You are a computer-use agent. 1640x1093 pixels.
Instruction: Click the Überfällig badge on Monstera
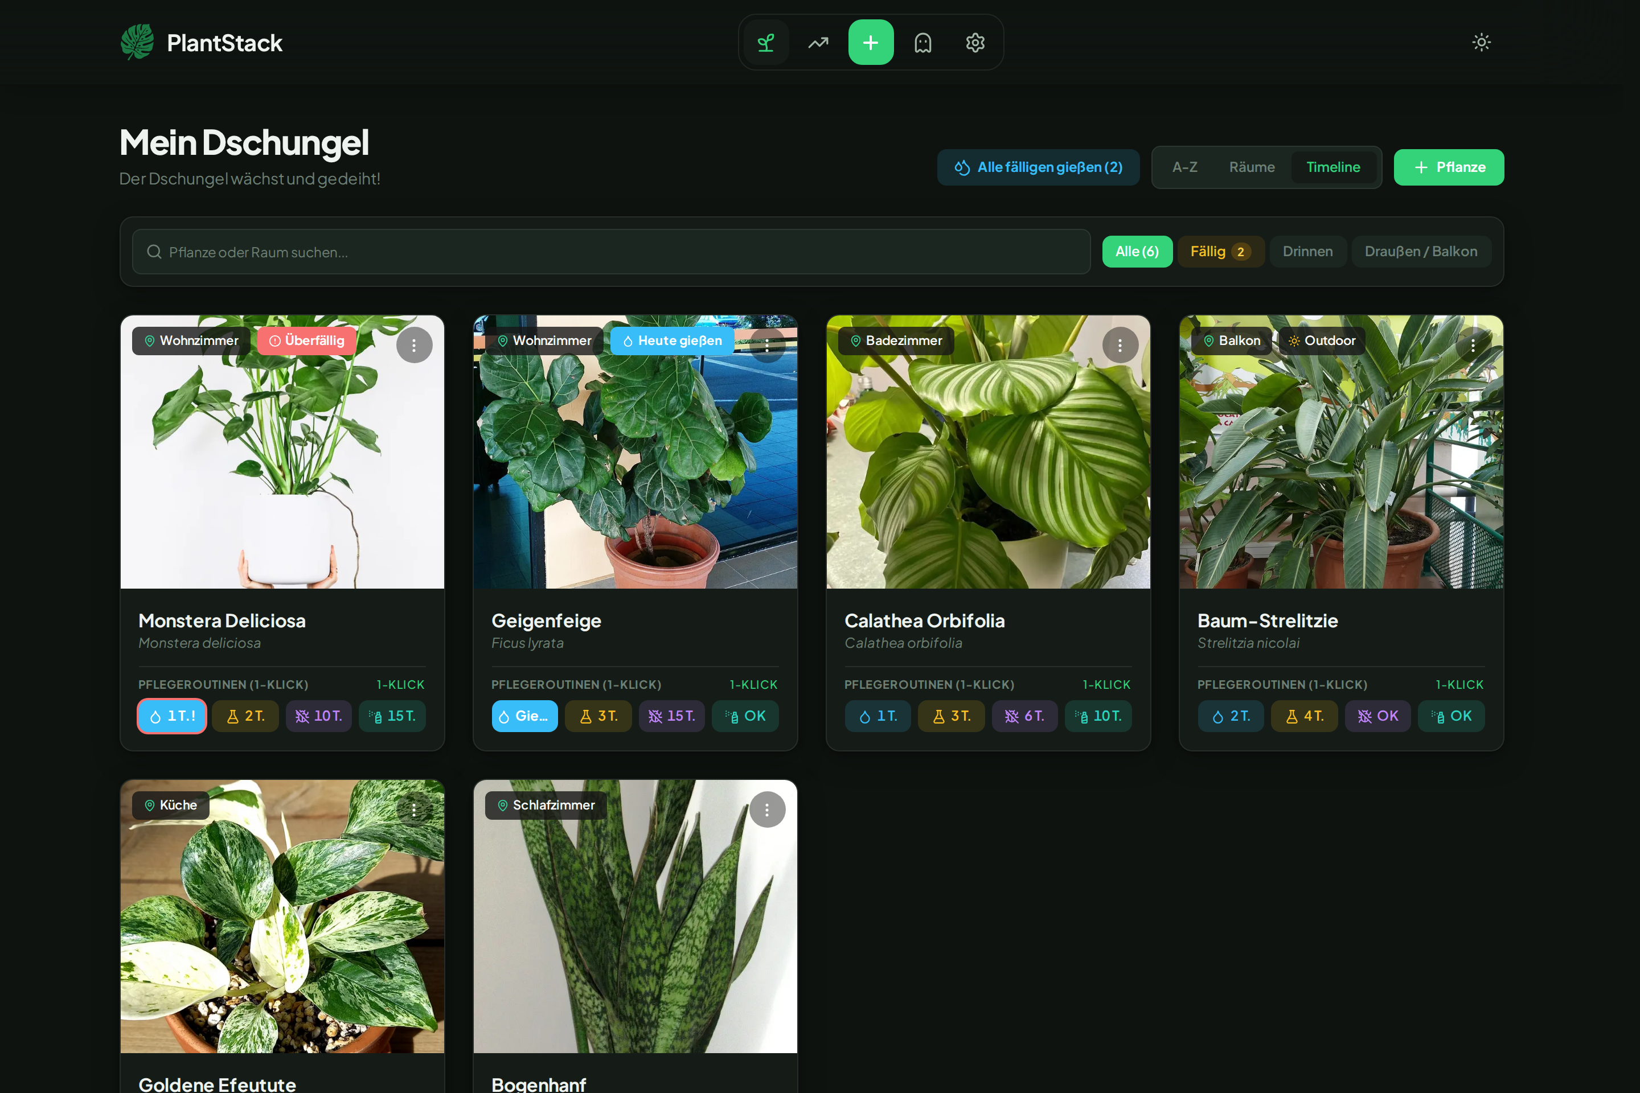click(307, 341)
